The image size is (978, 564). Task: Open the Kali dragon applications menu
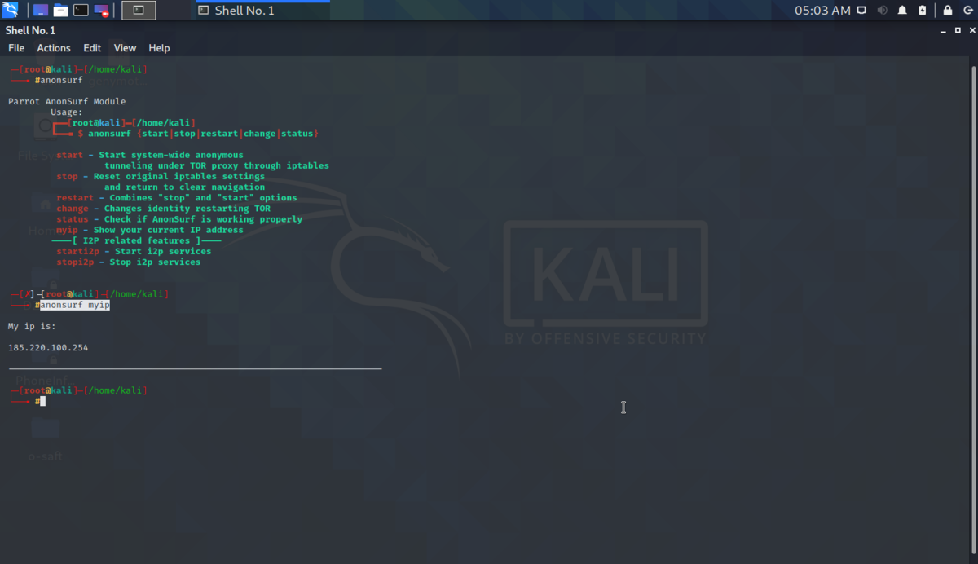[x=11, y=11]
